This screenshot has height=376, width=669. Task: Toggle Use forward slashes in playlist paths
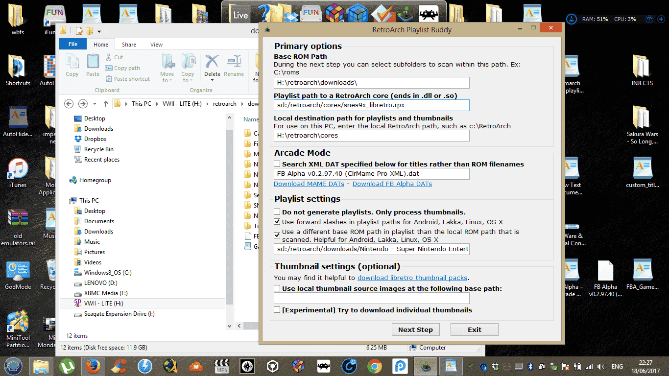[277, 222]
